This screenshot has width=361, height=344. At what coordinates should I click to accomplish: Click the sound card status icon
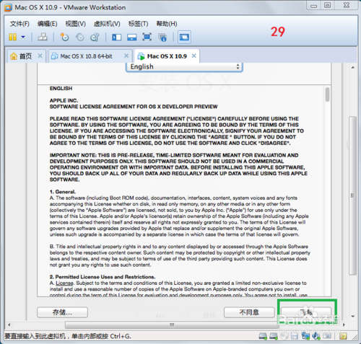(316, 336)
